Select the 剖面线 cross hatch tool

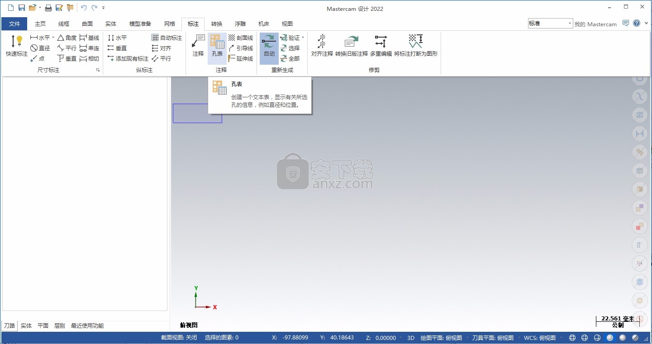coord(241,38)
